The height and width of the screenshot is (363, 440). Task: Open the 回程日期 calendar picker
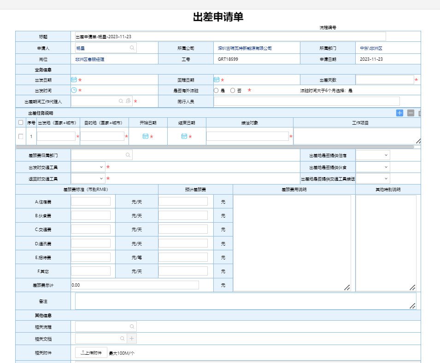[217, 80]
